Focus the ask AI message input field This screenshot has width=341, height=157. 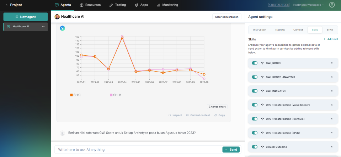coord(137,150)
